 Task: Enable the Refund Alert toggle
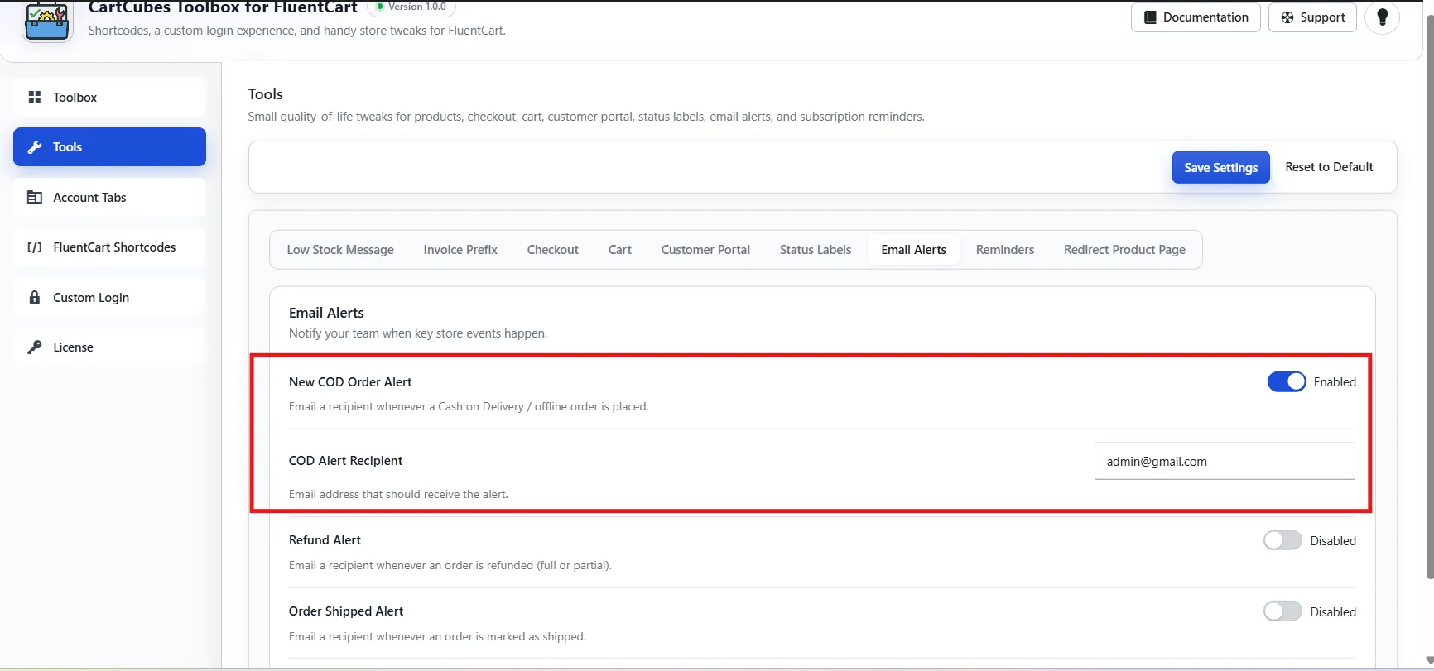pos(1282,540)
